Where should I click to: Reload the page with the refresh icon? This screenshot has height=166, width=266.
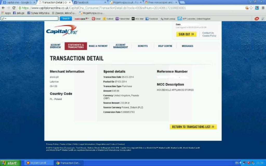14,8
